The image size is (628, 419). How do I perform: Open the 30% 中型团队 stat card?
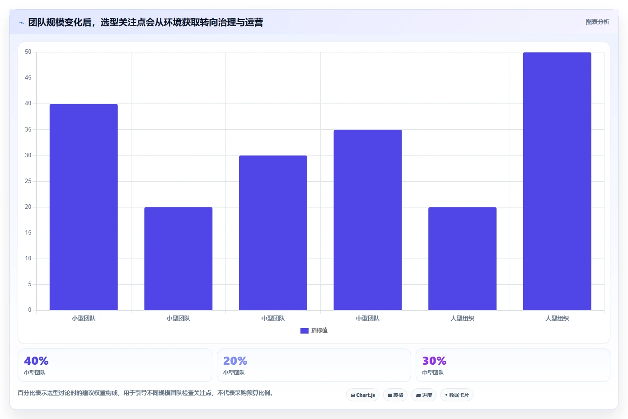pyautogui.click(x=513, y=365)
